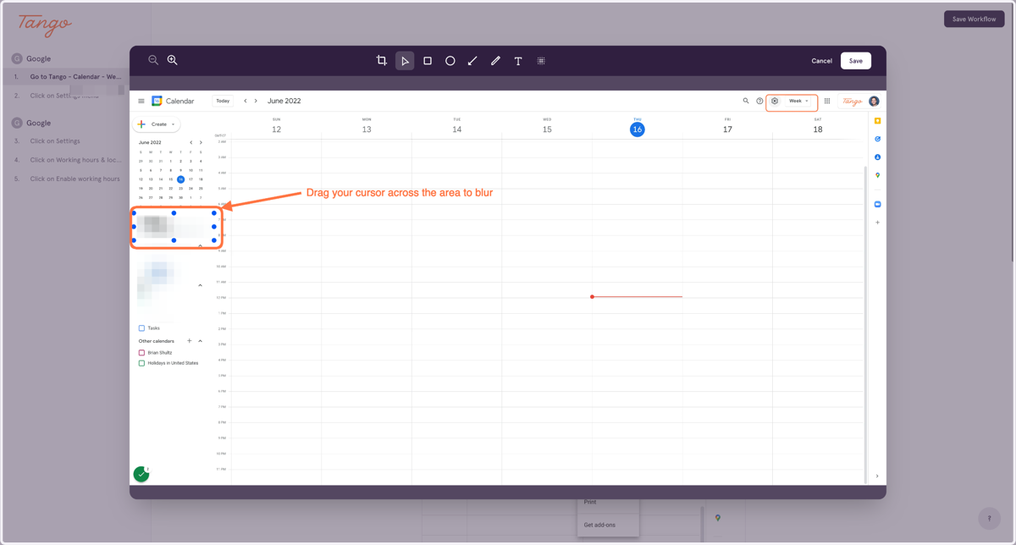Viewport: 1016px width, 545px height.
Task: Zoom in on the screenshot editor
Action: point(172,60)
